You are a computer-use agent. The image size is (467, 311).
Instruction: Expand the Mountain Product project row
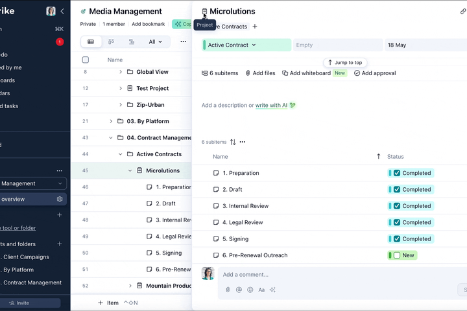tap(130, 286)
